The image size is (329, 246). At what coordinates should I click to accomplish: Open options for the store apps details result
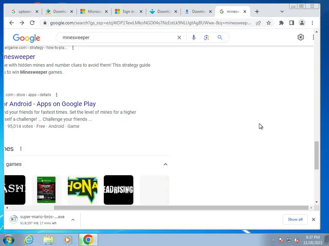57,95
